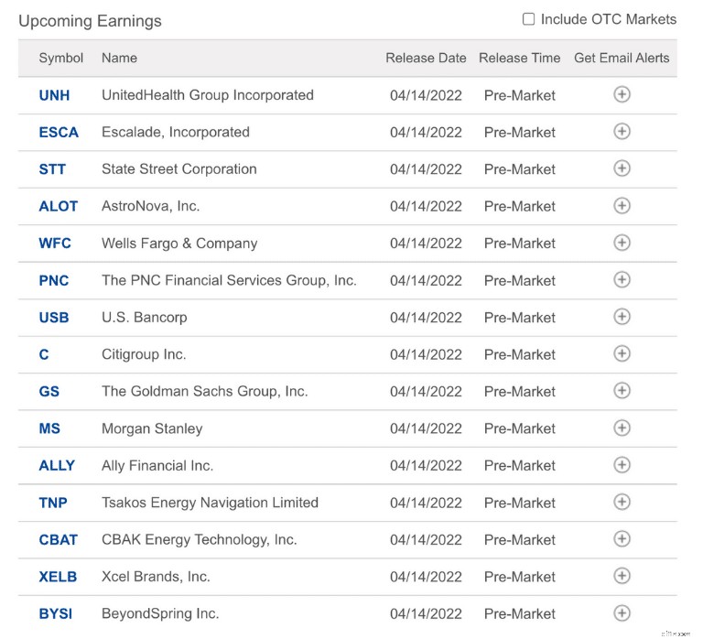Add email alert for BeyondSpring Inc.

622,613
